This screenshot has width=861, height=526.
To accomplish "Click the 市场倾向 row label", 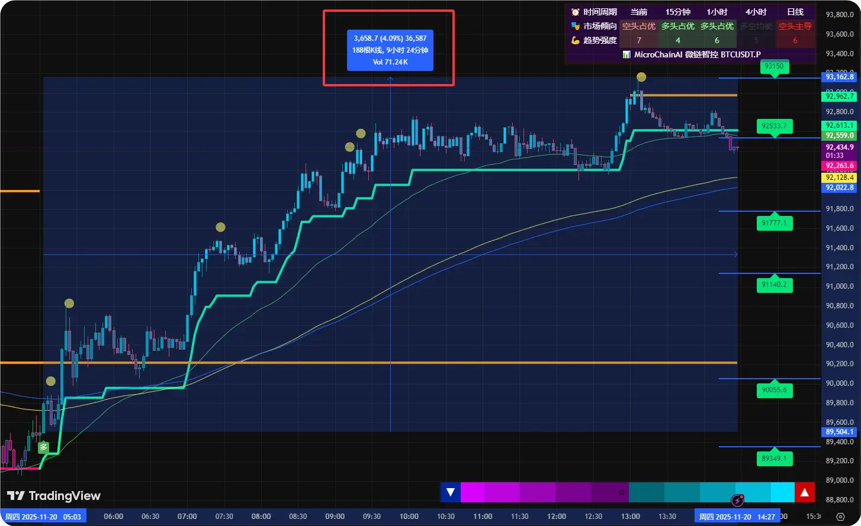I will [600, 26].
